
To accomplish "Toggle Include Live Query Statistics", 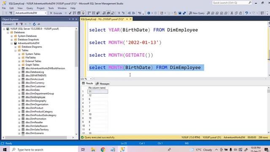I will (94, 13).
